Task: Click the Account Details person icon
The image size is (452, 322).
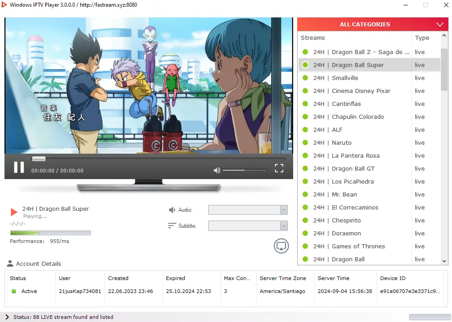Action: pos(10,263)
